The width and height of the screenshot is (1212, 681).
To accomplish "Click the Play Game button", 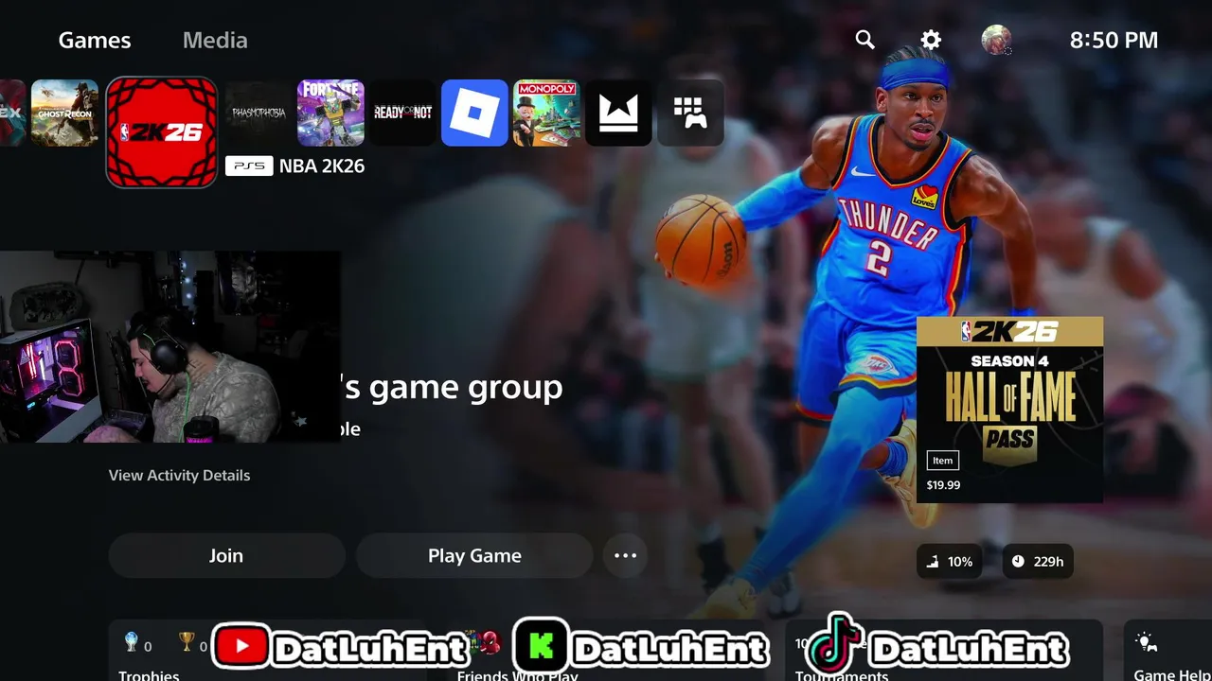I will [x=474, y=555].
